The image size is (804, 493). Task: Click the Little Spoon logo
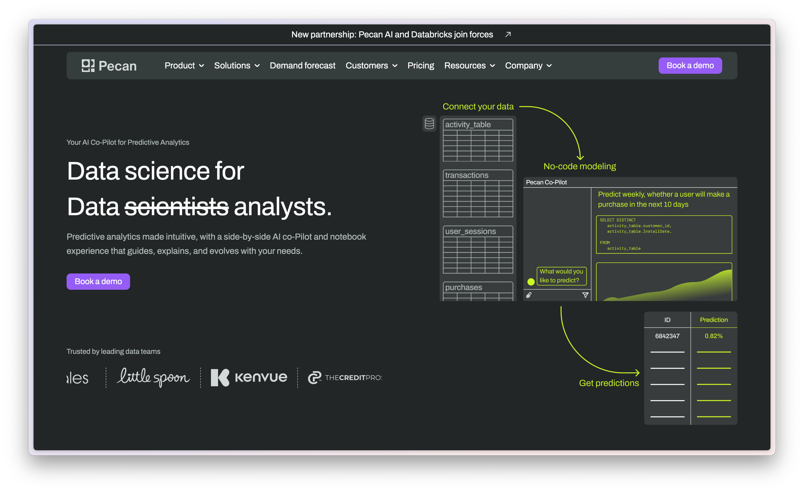click(153, 377)
